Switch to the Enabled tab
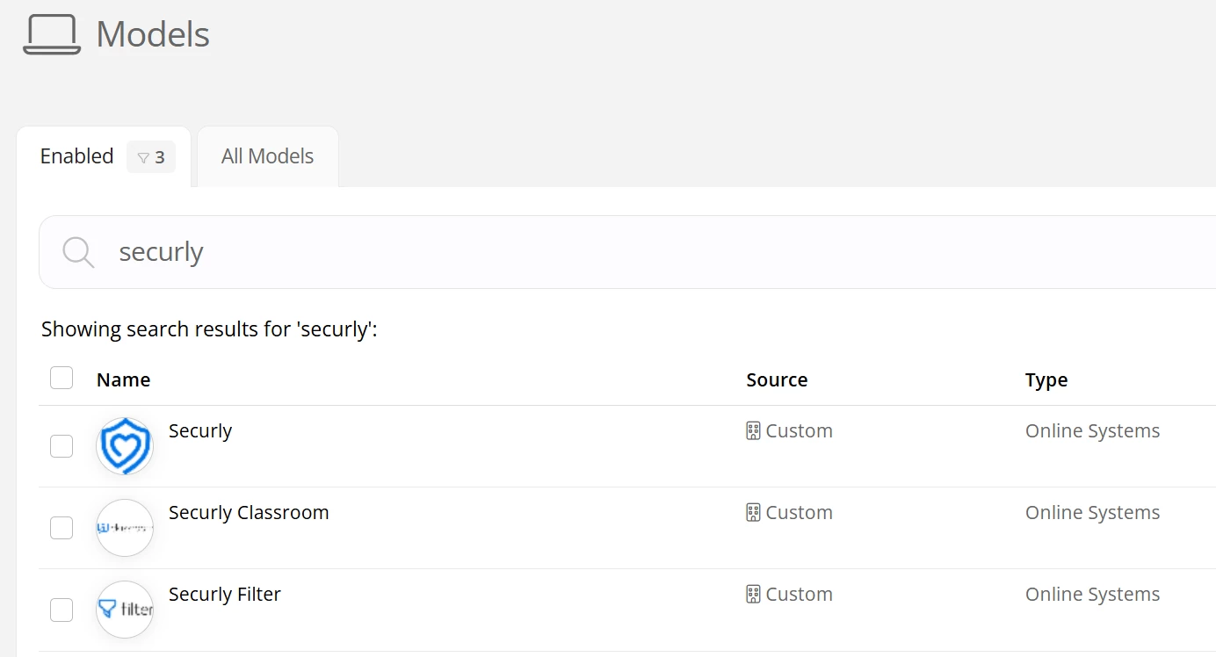 pos(77,156)
